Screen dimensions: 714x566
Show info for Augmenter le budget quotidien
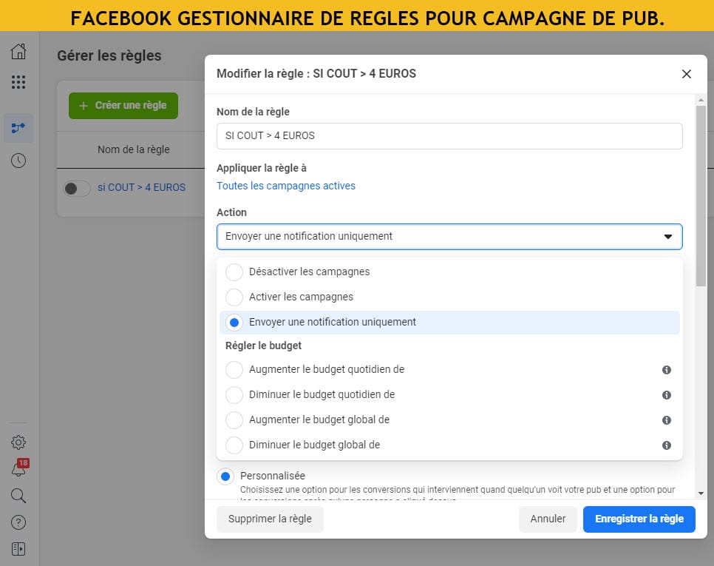[666, 370]
